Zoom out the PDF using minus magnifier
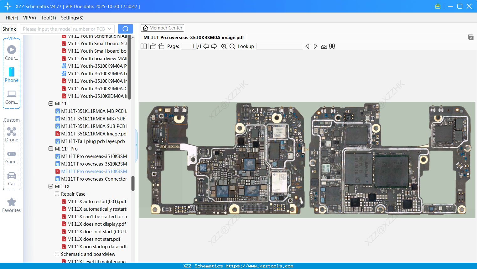The image size is (477, 269). point(232,46)
